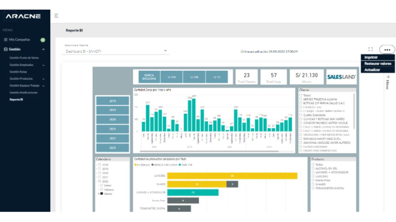This screenshot has width=396, height=222.
Task: Check ALCOHOL EN GEL product
Action: tap(313, 168)
